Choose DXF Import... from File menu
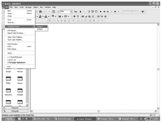162x124 pixels. point(20,31)
